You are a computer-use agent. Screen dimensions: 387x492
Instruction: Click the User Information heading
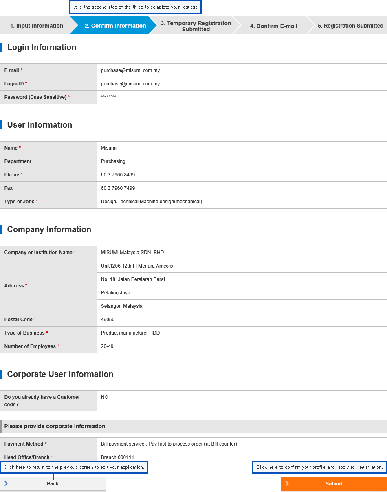coord(40,125)
